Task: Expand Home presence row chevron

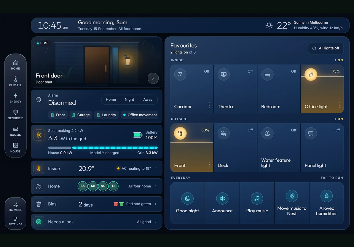Action: 156,186
